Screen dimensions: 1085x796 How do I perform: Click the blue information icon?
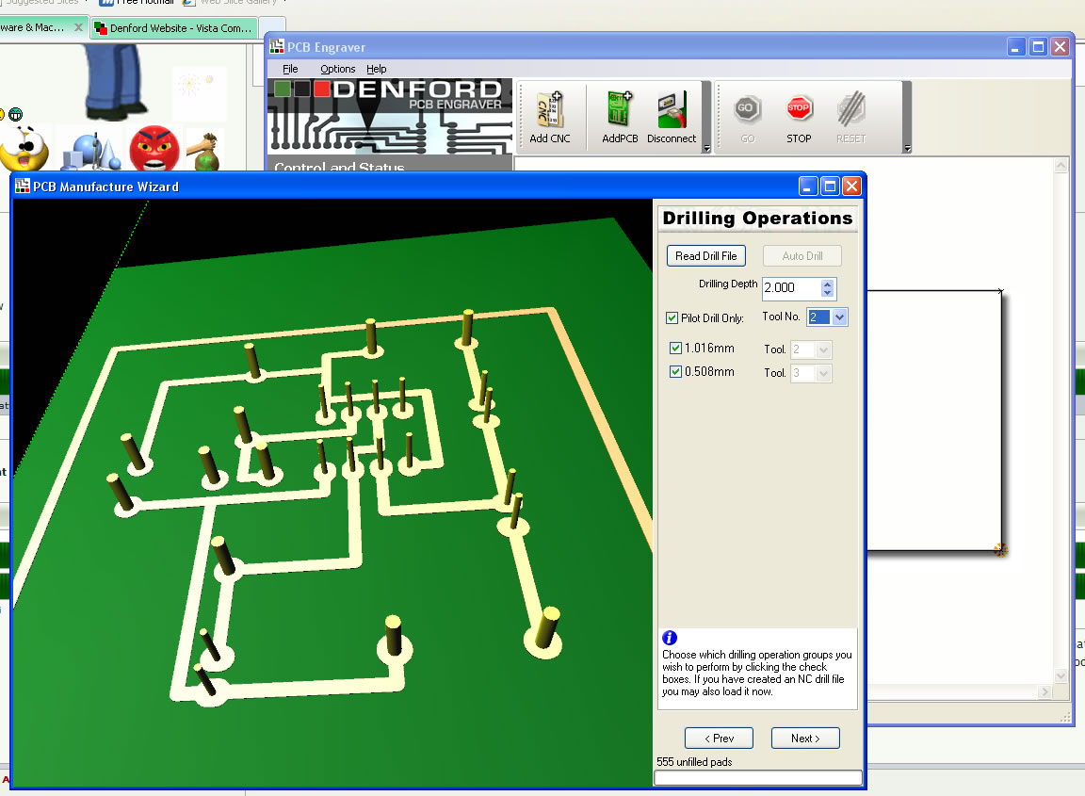(x=669, y=638)
